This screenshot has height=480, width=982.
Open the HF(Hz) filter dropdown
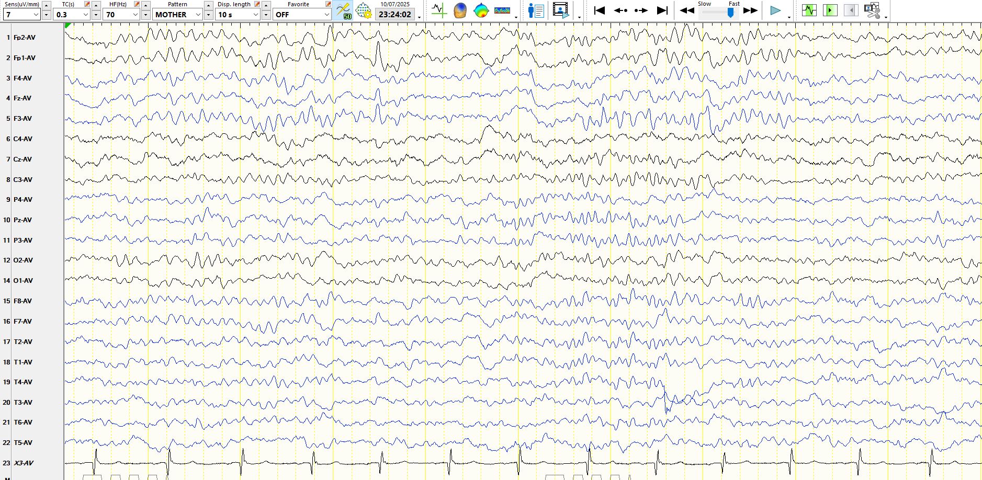[134, 15]
